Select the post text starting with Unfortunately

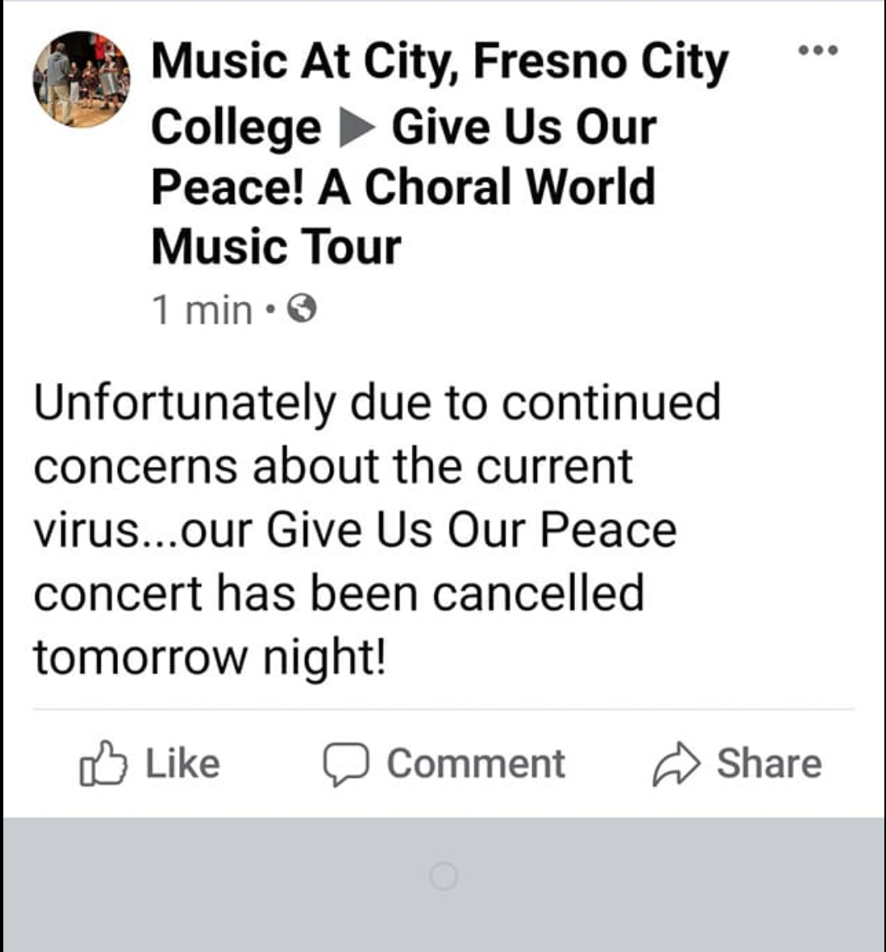(377, 403)
